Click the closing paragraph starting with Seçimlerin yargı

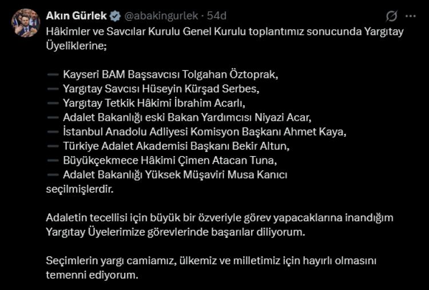212,267
